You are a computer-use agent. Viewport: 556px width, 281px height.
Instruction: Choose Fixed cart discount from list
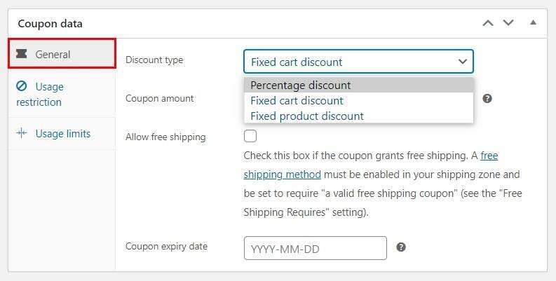297,100
